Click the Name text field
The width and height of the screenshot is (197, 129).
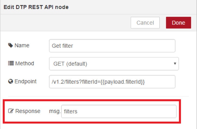(112, 46)
